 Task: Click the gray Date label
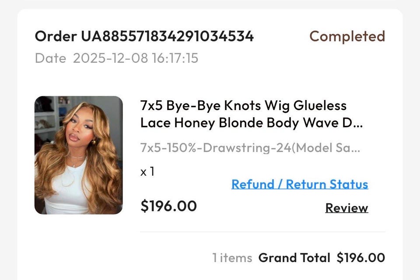(50, 58)
